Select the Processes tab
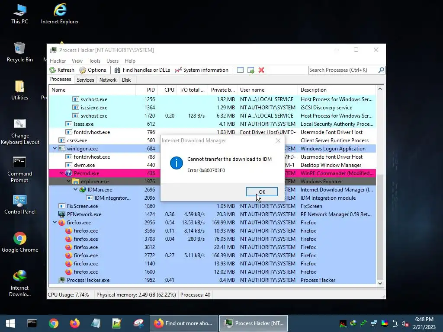The image size is (443, 332). [x=61, y=80]
